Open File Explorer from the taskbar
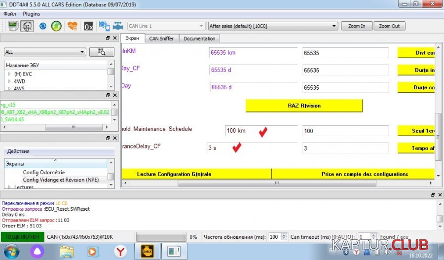 67,252
